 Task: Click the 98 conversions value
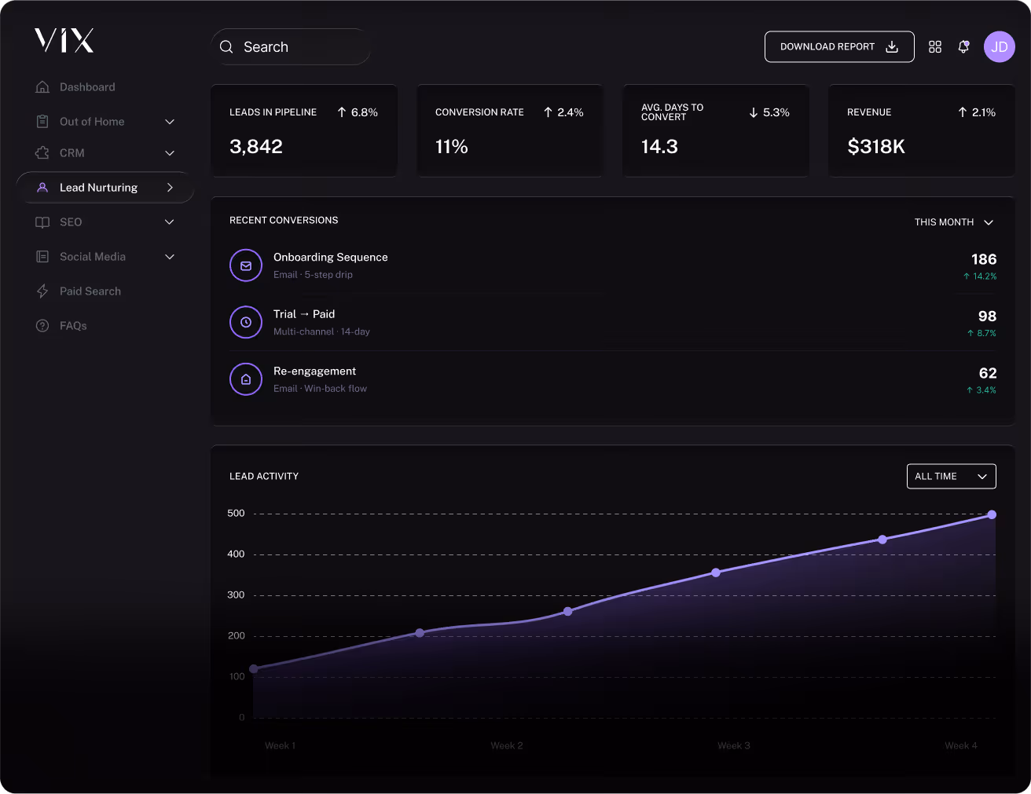[x=987, y=316]
